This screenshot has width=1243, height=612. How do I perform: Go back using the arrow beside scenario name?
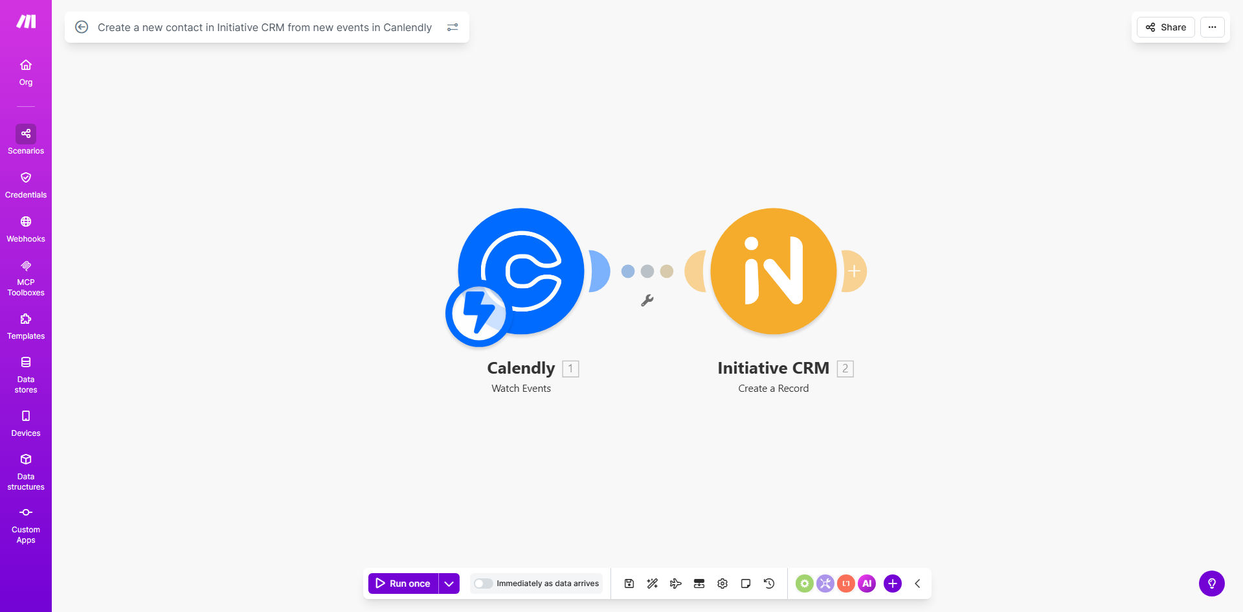tap(82, 27)
